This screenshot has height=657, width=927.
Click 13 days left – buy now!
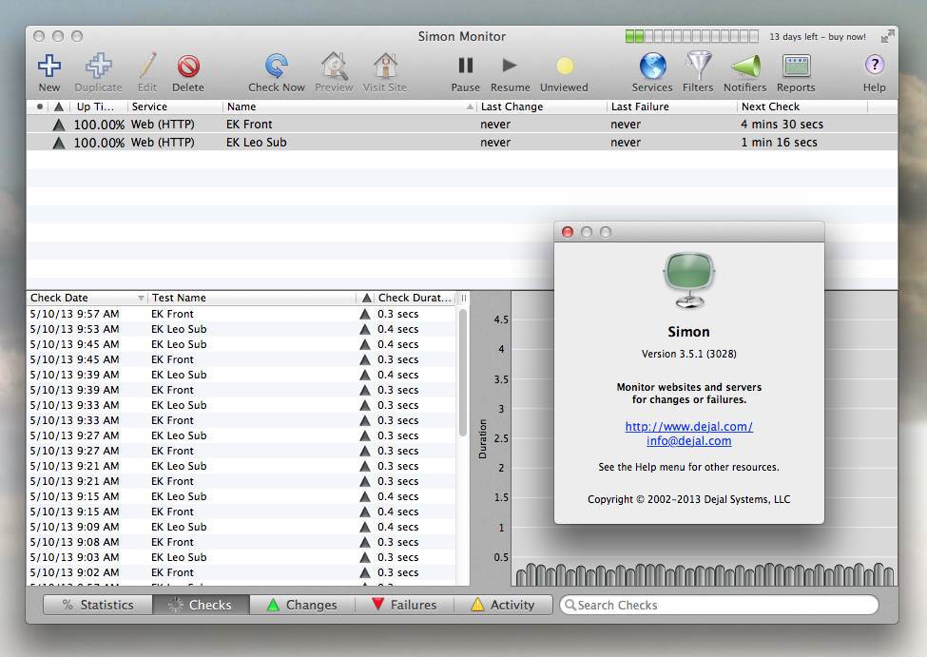pyautogui.click(x=817, y=37)
